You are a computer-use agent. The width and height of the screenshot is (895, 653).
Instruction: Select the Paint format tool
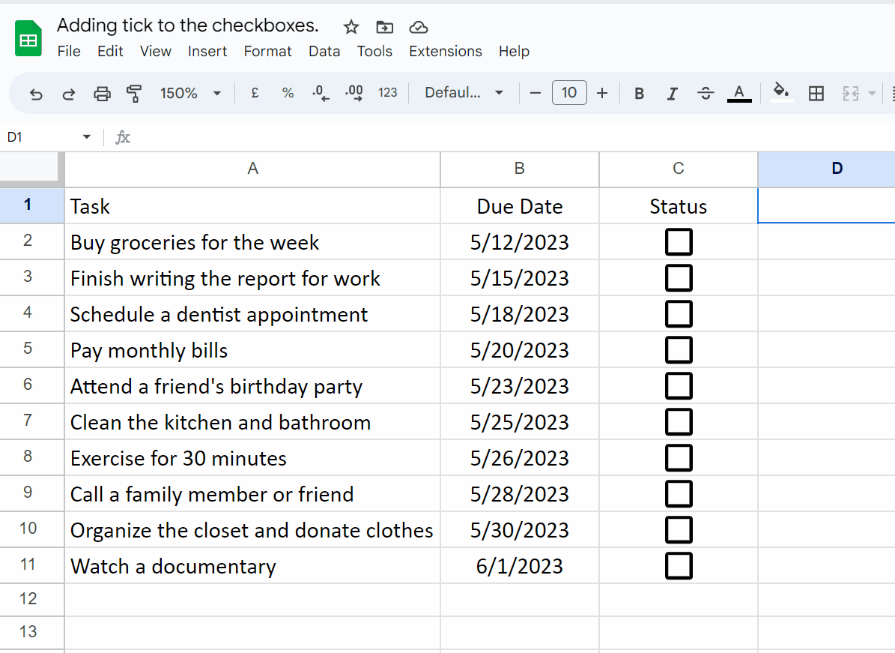point(135,92)
